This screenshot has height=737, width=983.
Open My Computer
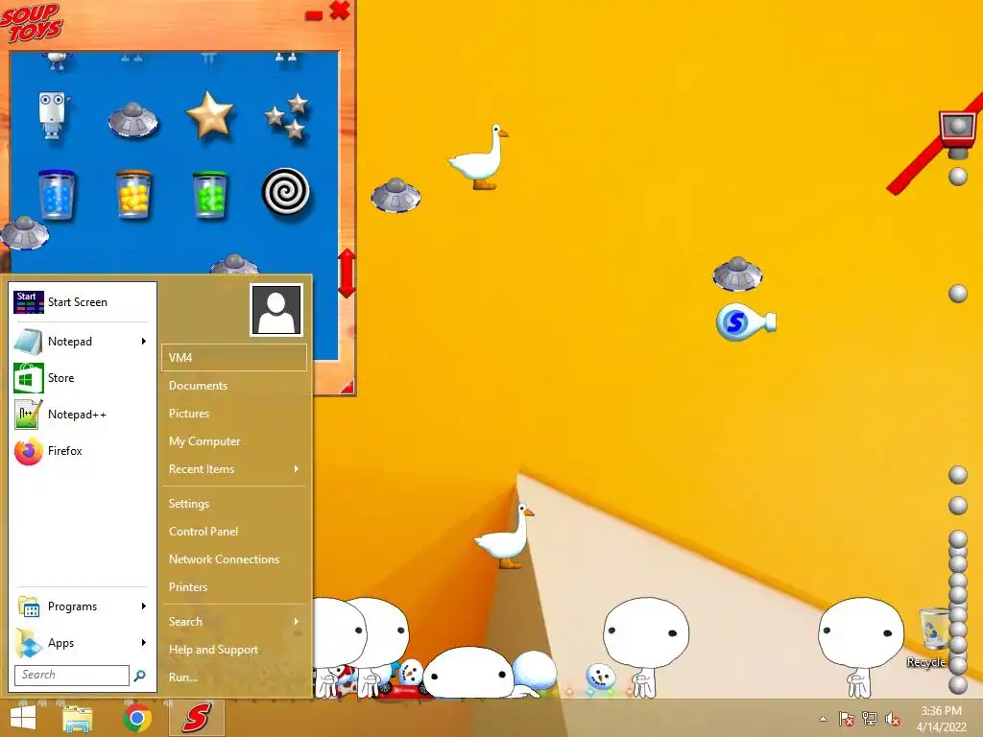coord(234,441)
